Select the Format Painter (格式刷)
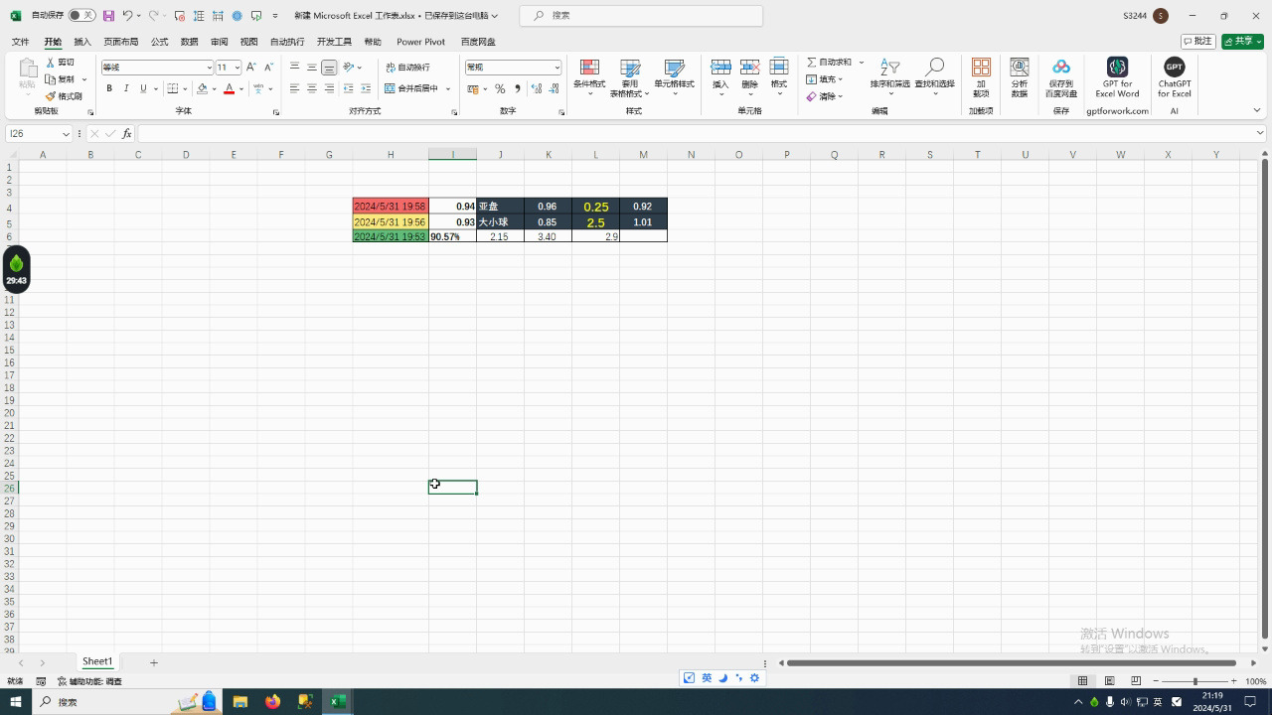The image size is (1272, 715). pyautogui.click(x=64, y=96)
